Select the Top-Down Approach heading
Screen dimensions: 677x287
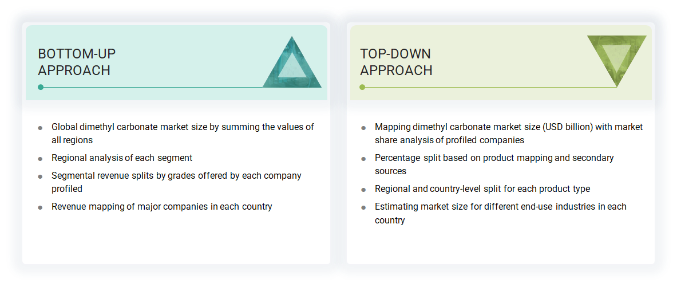[396, 62]
